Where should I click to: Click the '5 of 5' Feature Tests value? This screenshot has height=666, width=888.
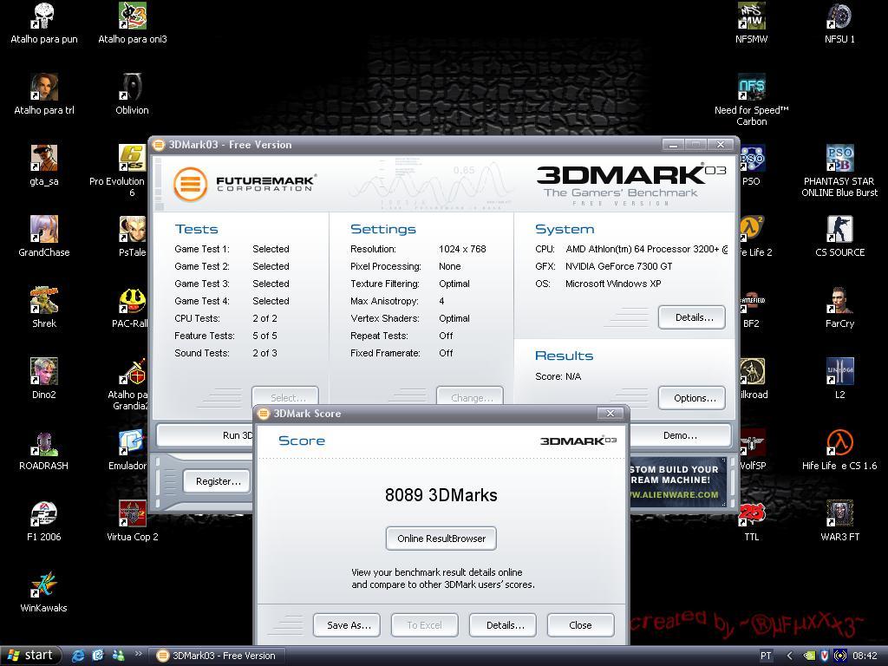click(264, 336)
